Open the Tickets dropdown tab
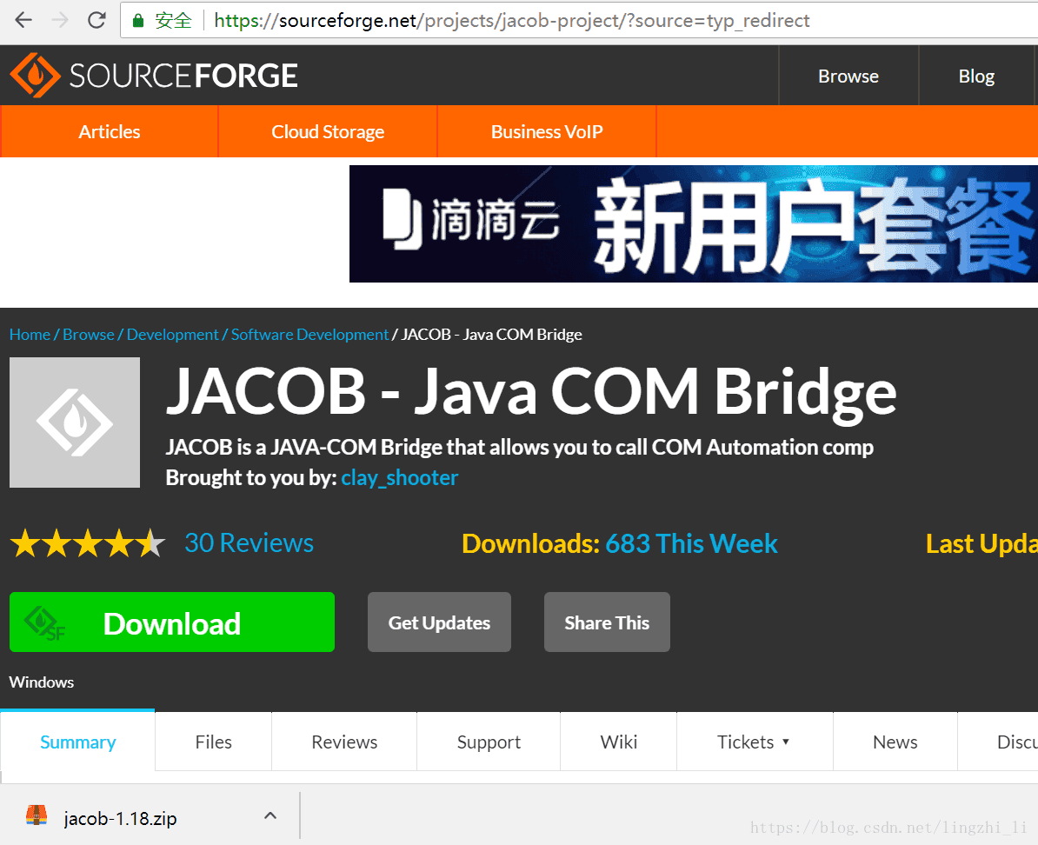The image size is (1038, 845). click(x=754, y=742)
